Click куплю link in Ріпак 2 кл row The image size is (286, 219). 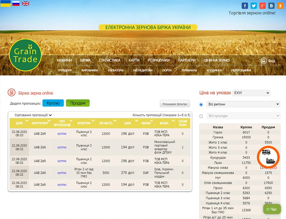coord(62,173)
